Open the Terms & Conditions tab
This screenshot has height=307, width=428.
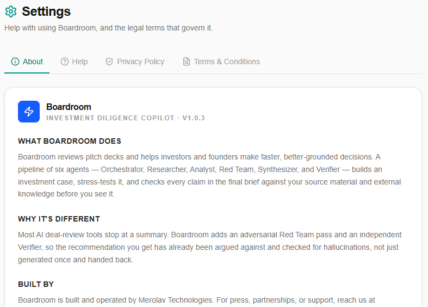pyautogui.click(x=221, y=62)
